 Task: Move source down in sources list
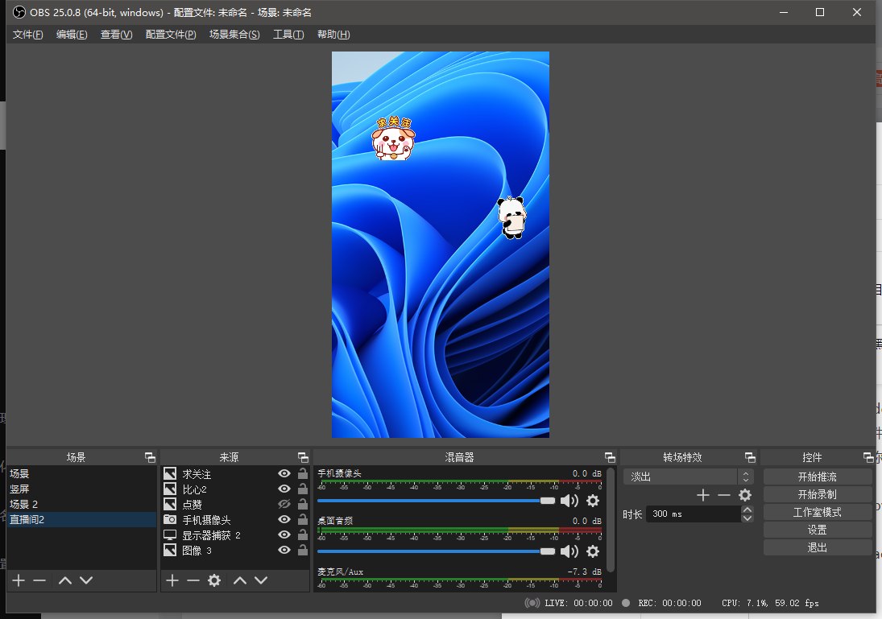point(261,580)
